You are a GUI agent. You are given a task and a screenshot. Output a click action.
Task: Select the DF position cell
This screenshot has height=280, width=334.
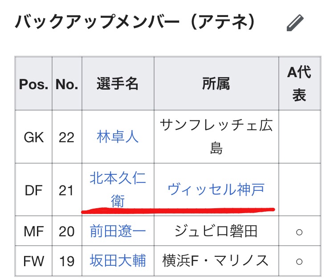[x=34, y=190]
